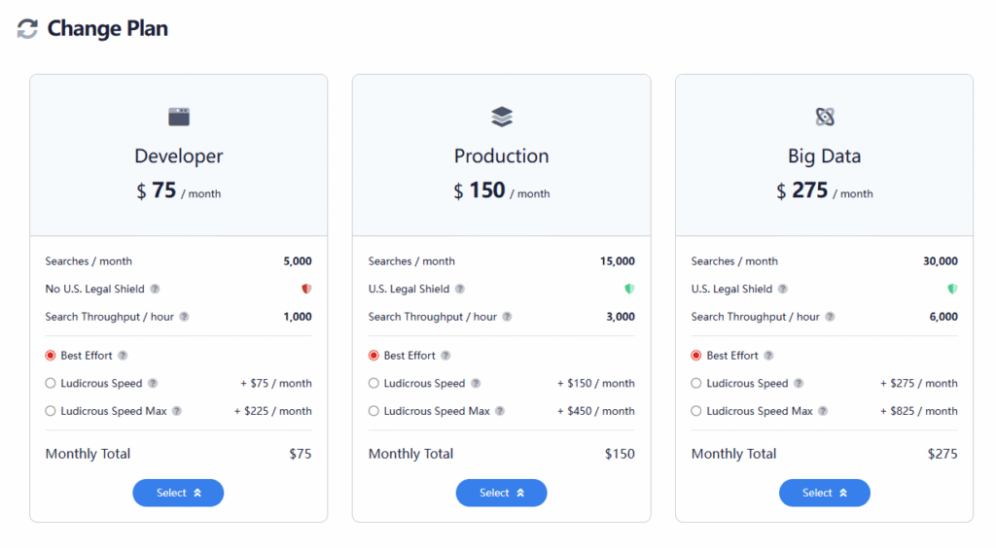Screen dimensions: 996x548
Task: Click Select button for Big Data plan
Action: point(824,493)
